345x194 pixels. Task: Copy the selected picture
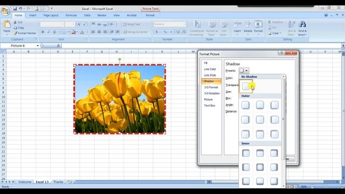(19, 27)
